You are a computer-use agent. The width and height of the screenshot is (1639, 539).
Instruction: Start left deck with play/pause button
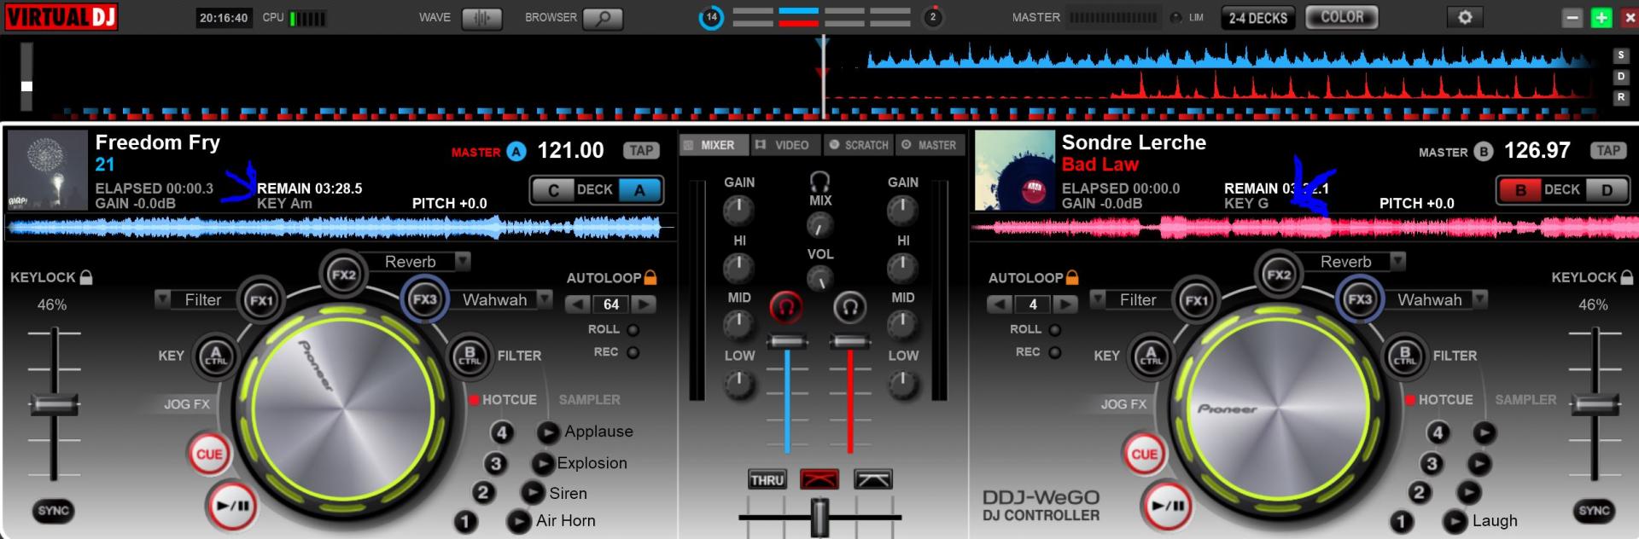pyautogui.click(x=232, y=506)
